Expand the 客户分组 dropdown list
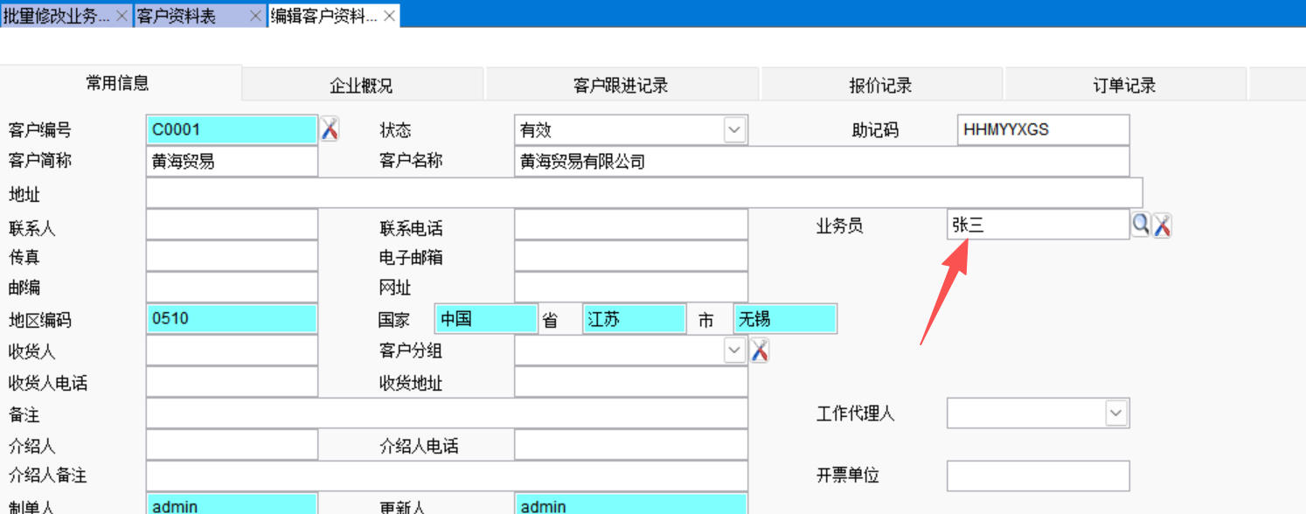 click(x=734, y=351)
